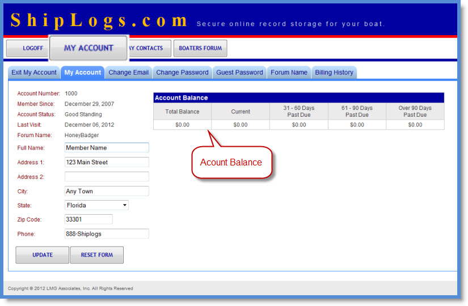This screenshot has height=306, width=468.
Task: Click the LOGOFF button
Action: pos(27,48)
